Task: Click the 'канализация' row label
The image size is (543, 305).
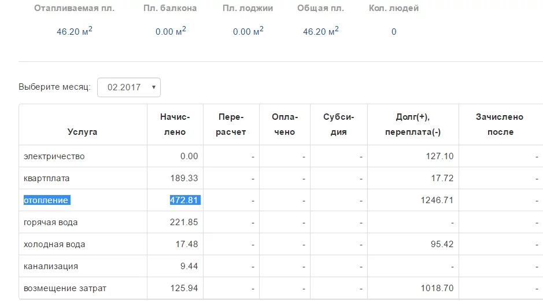Action: point(50,266)
